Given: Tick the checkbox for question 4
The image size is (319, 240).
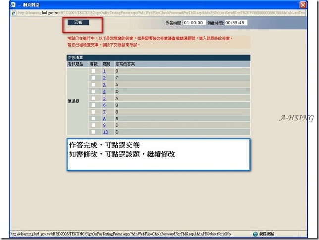Looking at the screenshot, I should pos(93,91).
